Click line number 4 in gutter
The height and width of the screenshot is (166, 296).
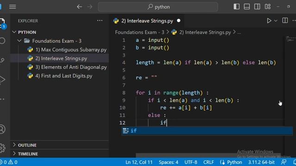123,63
